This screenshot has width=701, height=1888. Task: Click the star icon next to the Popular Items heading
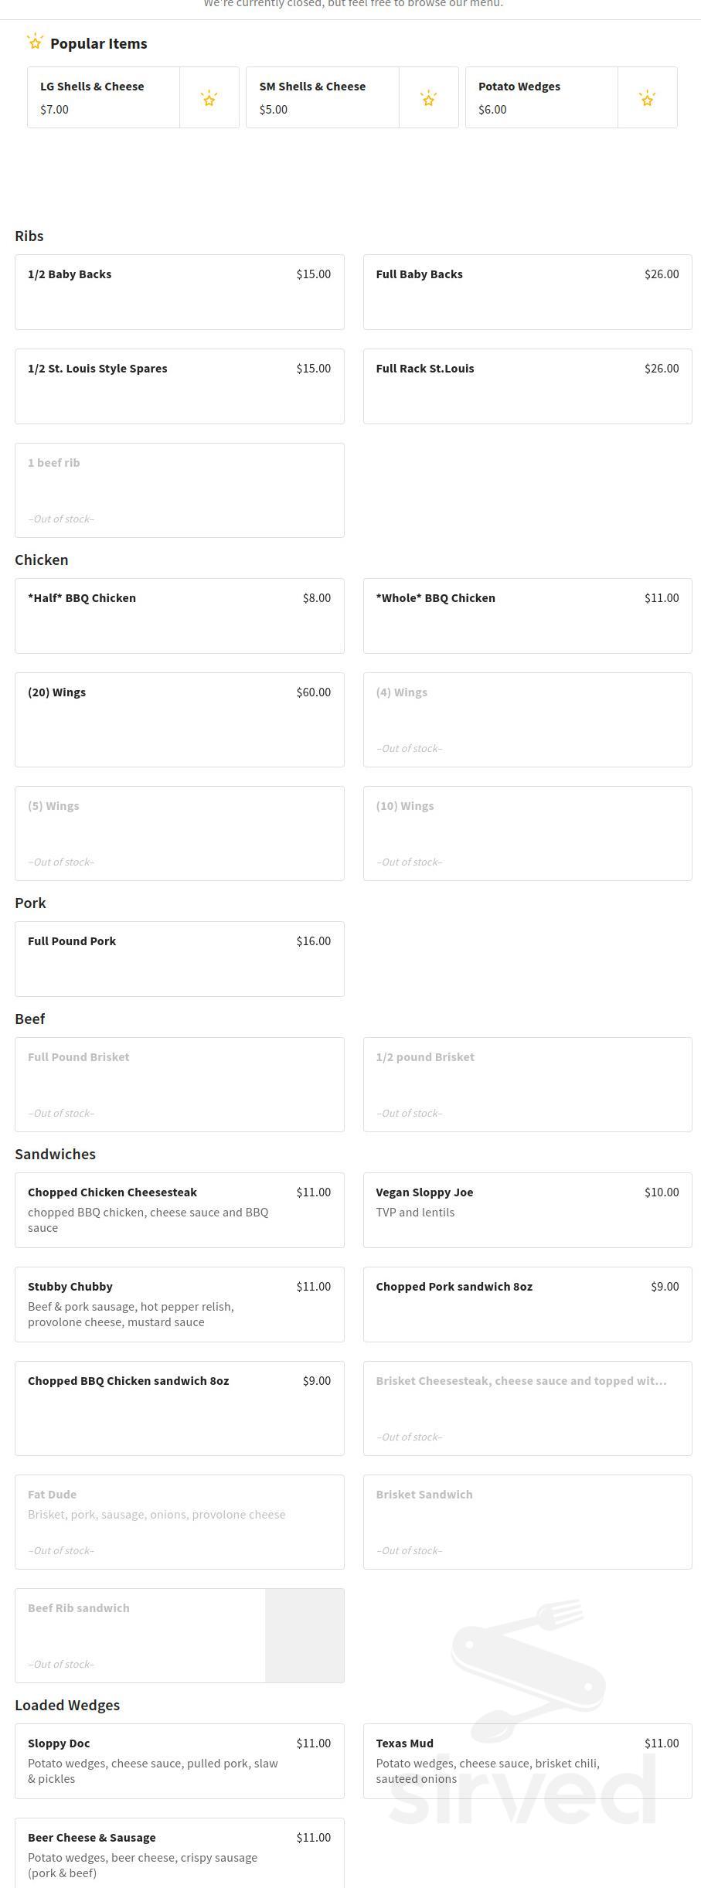pyautogui.click(x=35, y=42)
